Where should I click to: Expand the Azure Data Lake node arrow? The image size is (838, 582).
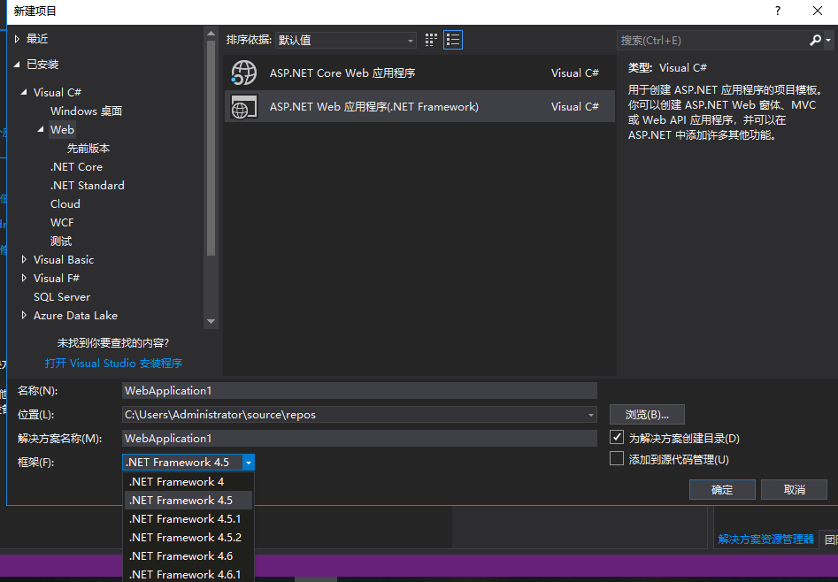pyautogui.click(x=24, y=315)
